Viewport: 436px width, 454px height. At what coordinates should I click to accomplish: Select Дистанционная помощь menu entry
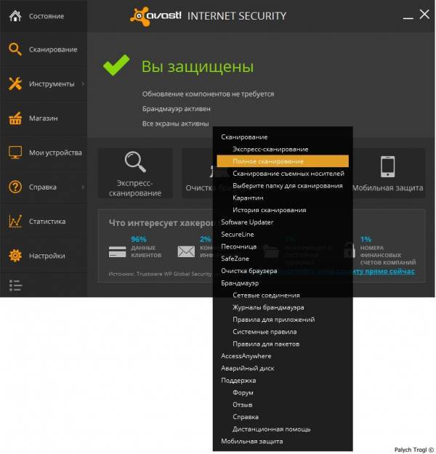[x=272, y=429]
